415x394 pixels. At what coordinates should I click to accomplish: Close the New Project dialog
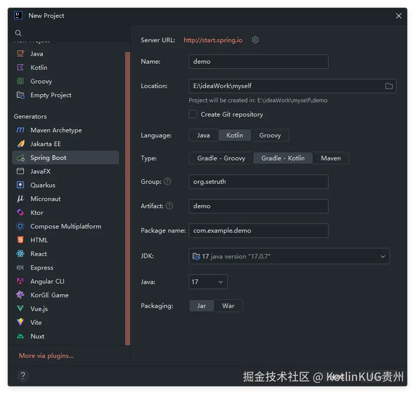click(399, 16)
